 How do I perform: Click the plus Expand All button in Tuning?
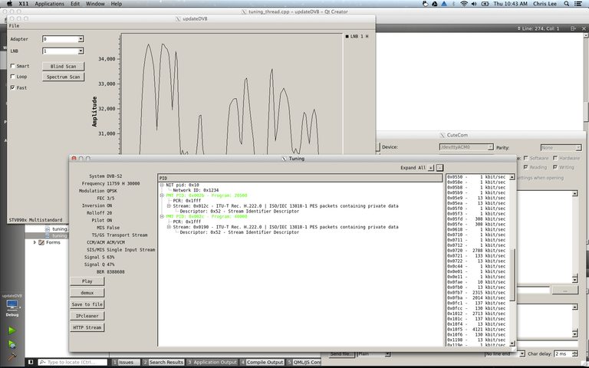(431, 168)
